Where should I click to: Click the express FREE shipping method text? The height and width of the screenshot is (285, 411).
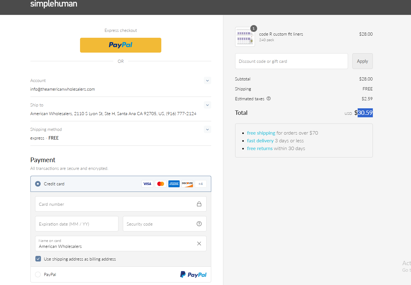(44, 138)
